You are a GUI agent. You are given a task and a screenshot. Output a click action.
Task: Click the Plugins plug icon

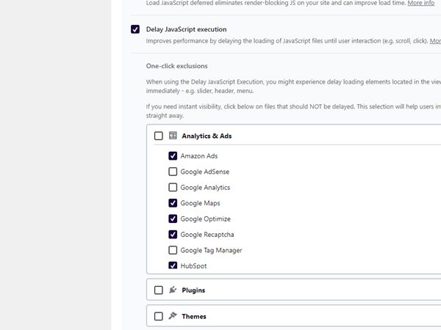pyautogui.click(x=173, y=290)
